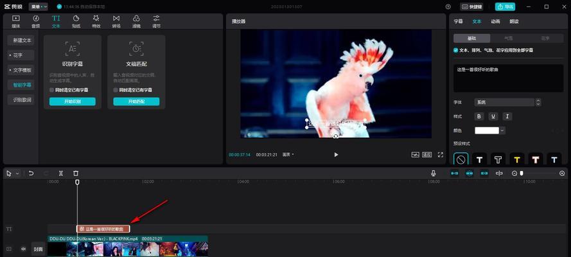Click the 开始识别 start recognition button
Screen dimensions: 571x257
pos(73,102)
